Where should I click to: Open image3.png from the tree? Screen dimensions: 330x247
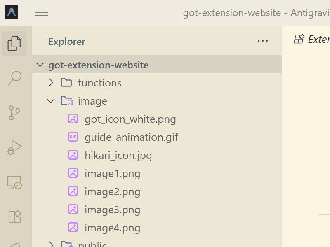click(x=113, y=210)
